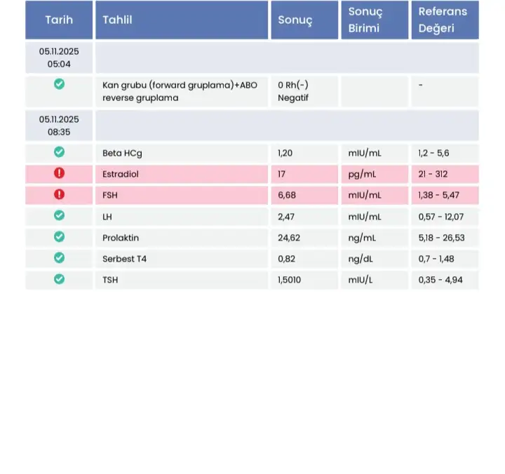This screenshot has height=474, width=505.
Task: Click the Tarih column header
Action: click(x=59, y=20)
